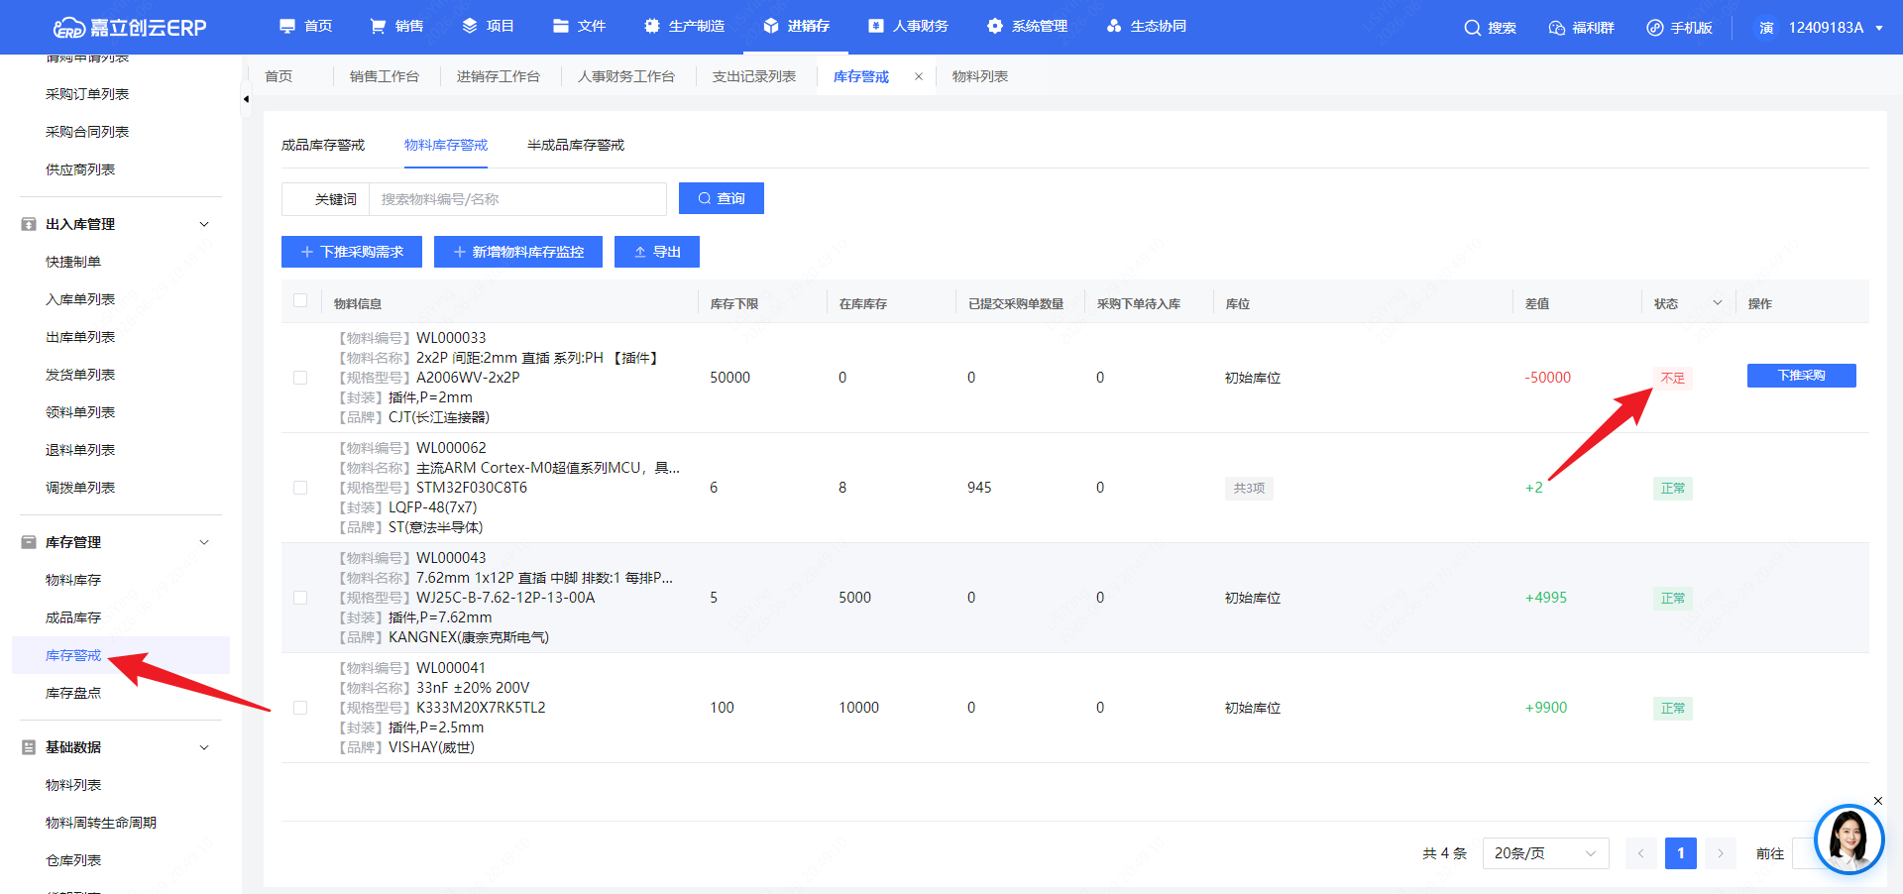Select the 成品库存警戒 sub-tab
This screenshot has width=1903, height=894.
point(323,145)
